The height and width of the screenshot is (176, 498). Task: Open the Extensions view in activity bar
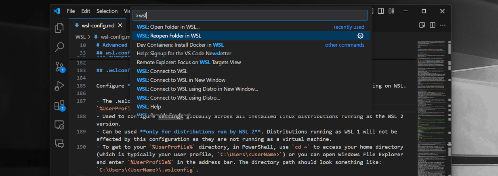point(59,105)
